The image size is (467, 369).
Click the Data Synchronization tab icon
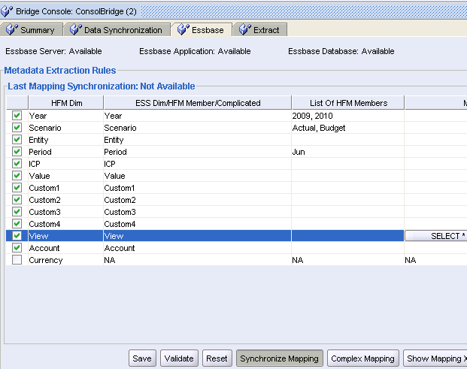pyautogui.click(x=75, y=30)
